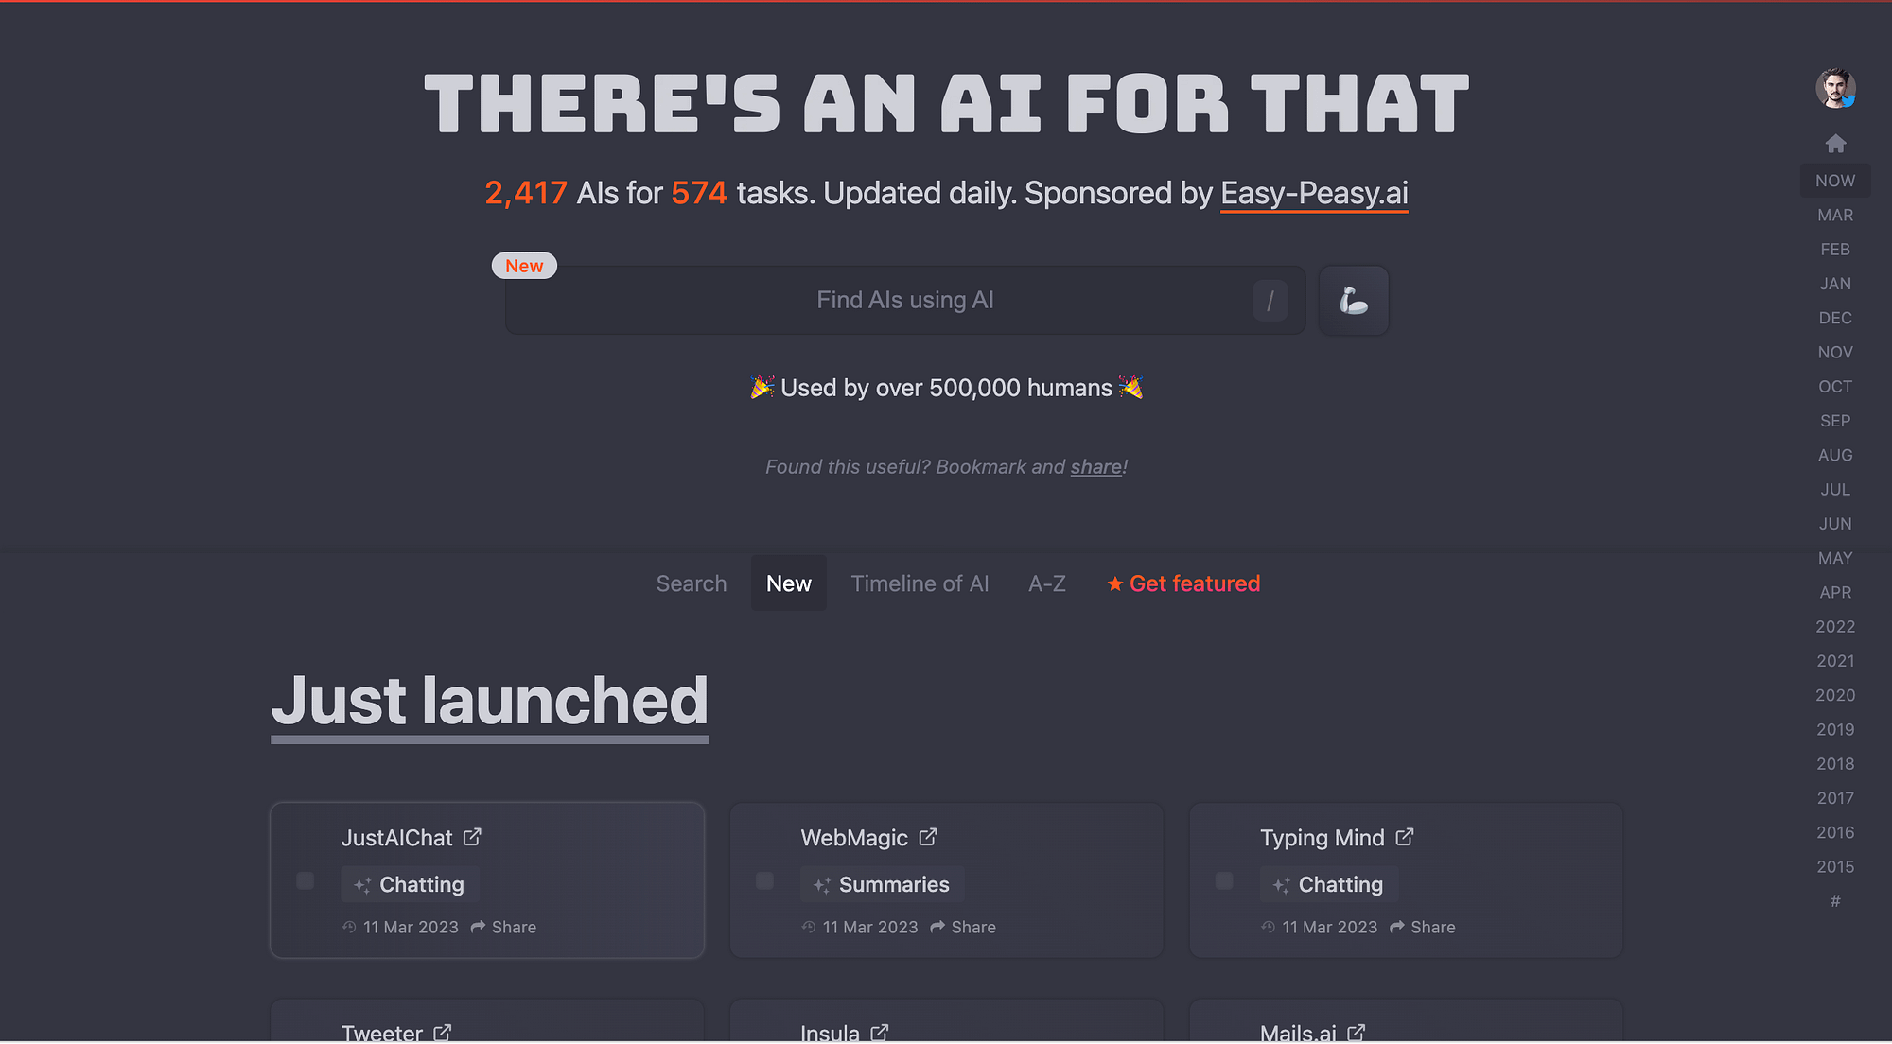Click the Get featured link
This screenshot has height=1044, width=1892.
(1183, 583)
